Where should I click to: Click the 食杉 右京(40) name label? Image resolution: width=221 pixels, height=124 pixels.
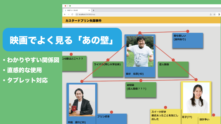pyautogui.click(x=135, y=74)
